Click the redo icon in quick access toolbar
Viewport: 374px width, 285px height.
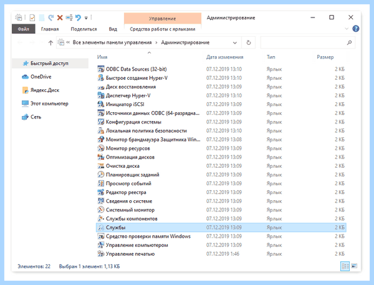[x=50, y=17]
